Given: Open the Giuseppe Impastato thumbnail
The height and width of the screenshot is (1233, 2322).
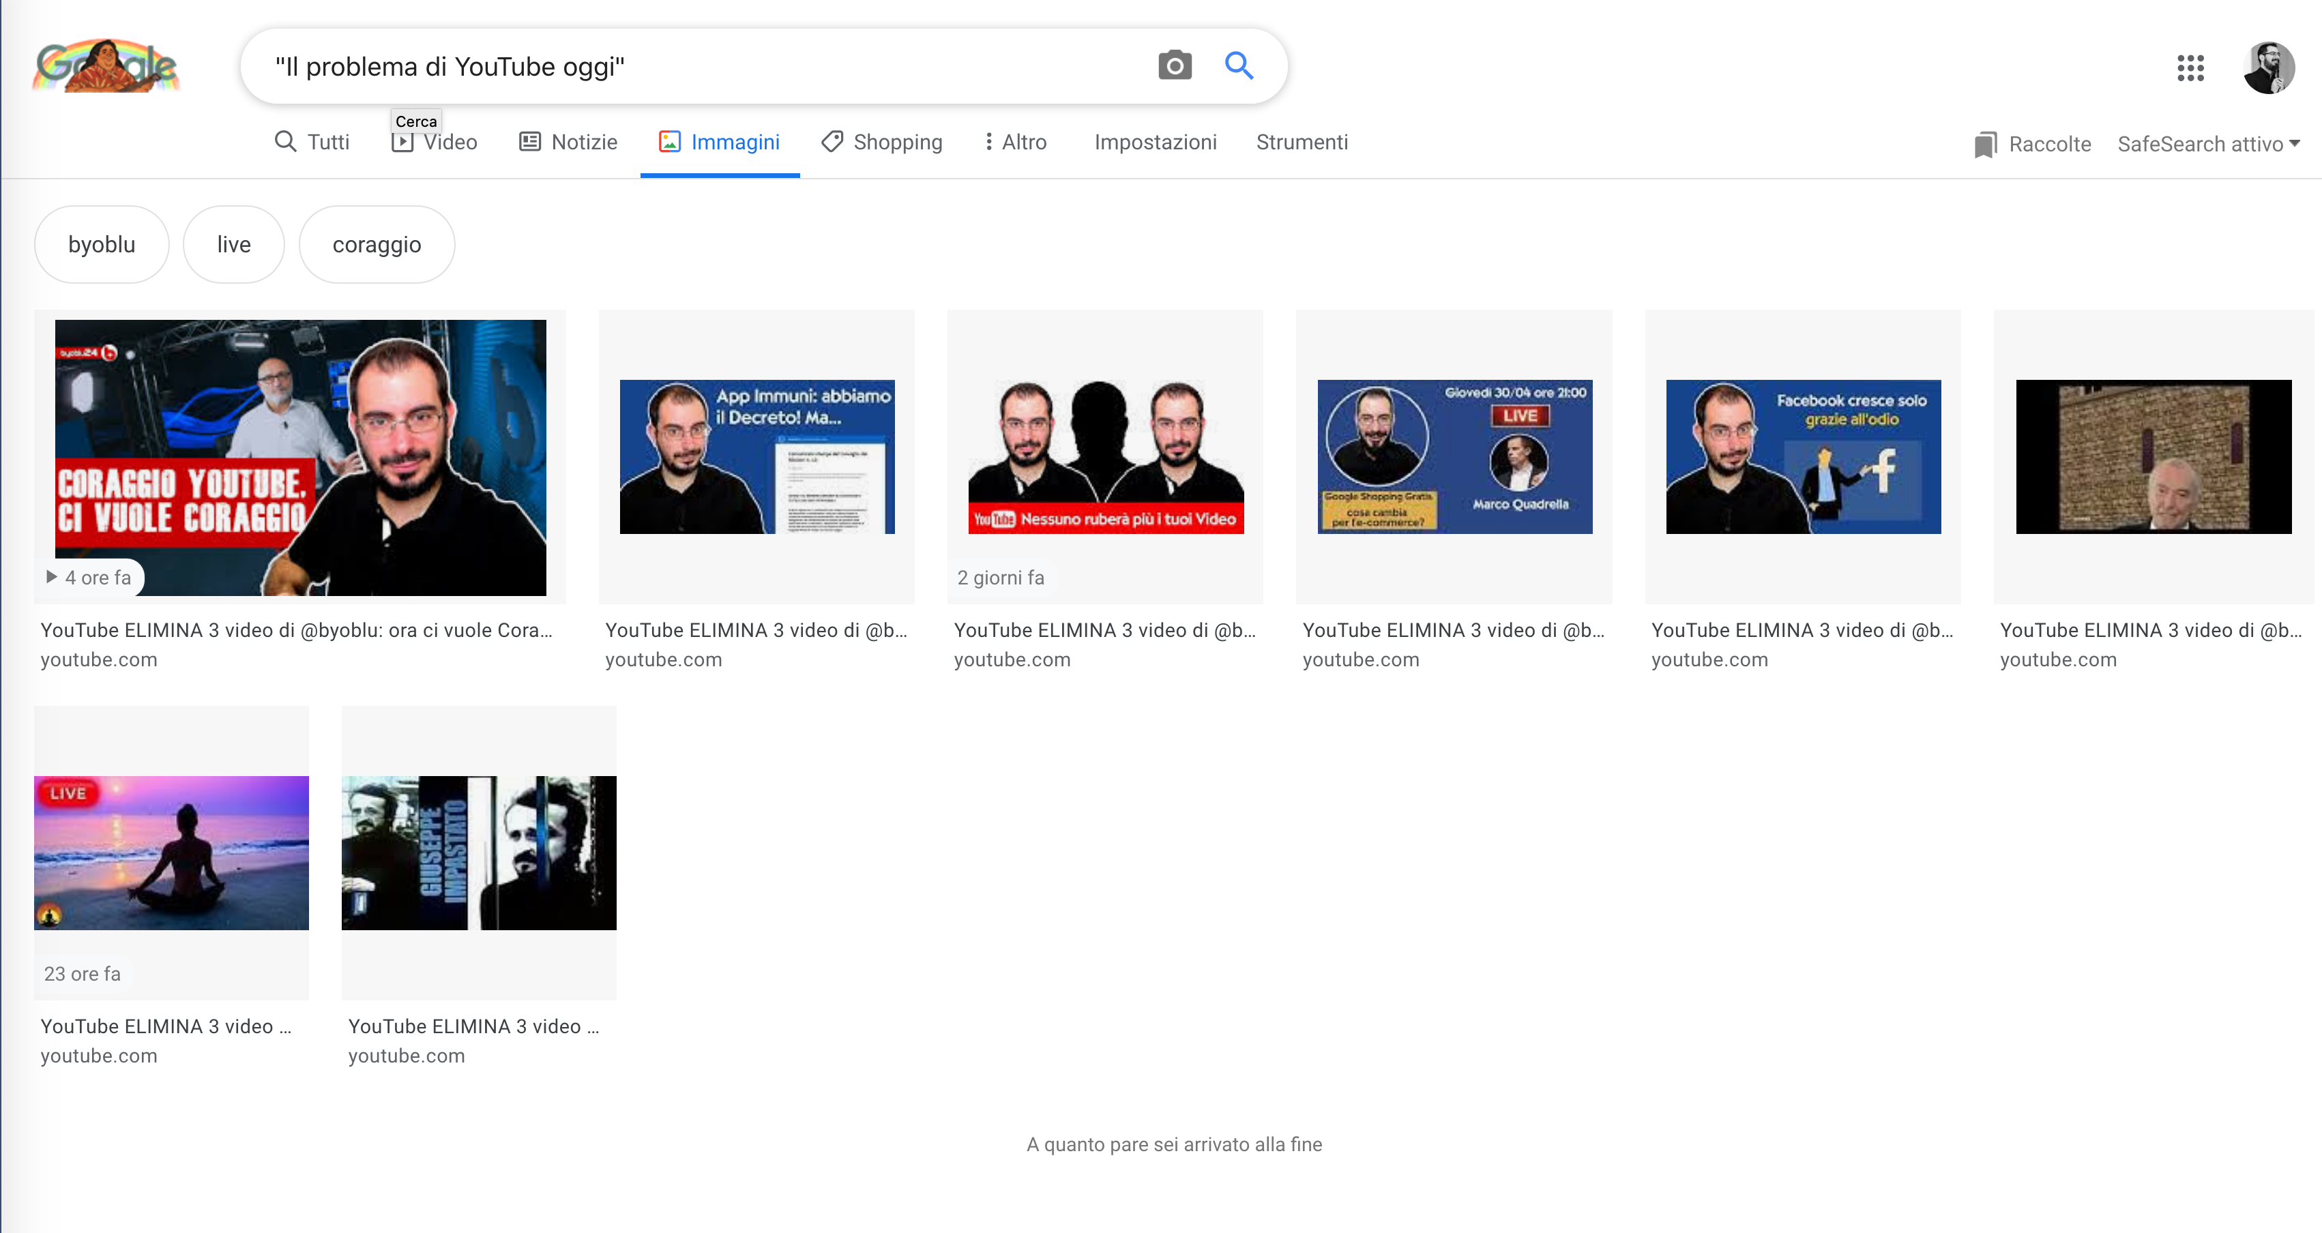Looking at the screenshot, I should [x=479, y=852].
